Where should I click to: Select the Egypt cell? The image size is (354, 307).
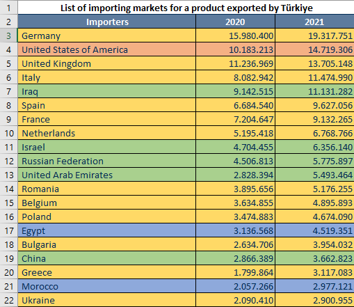(106, 230)
